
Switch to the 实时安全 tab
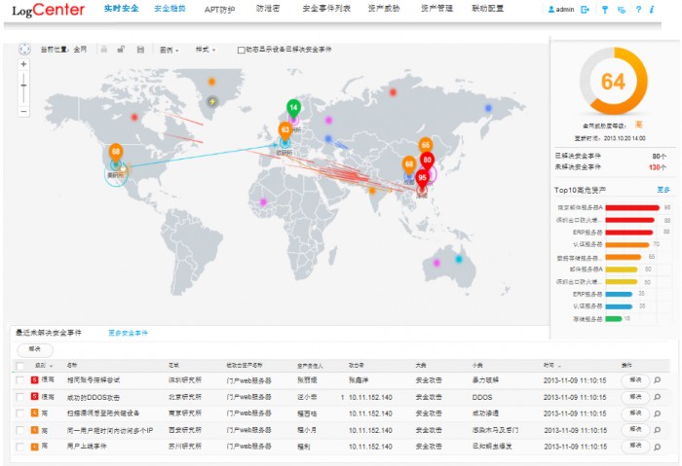click(122, 8)
